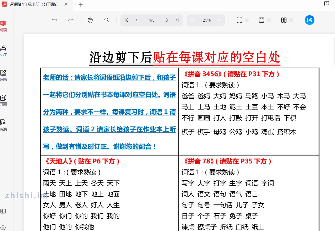
Task: Open the search magnifier tool
Action: 107,20
